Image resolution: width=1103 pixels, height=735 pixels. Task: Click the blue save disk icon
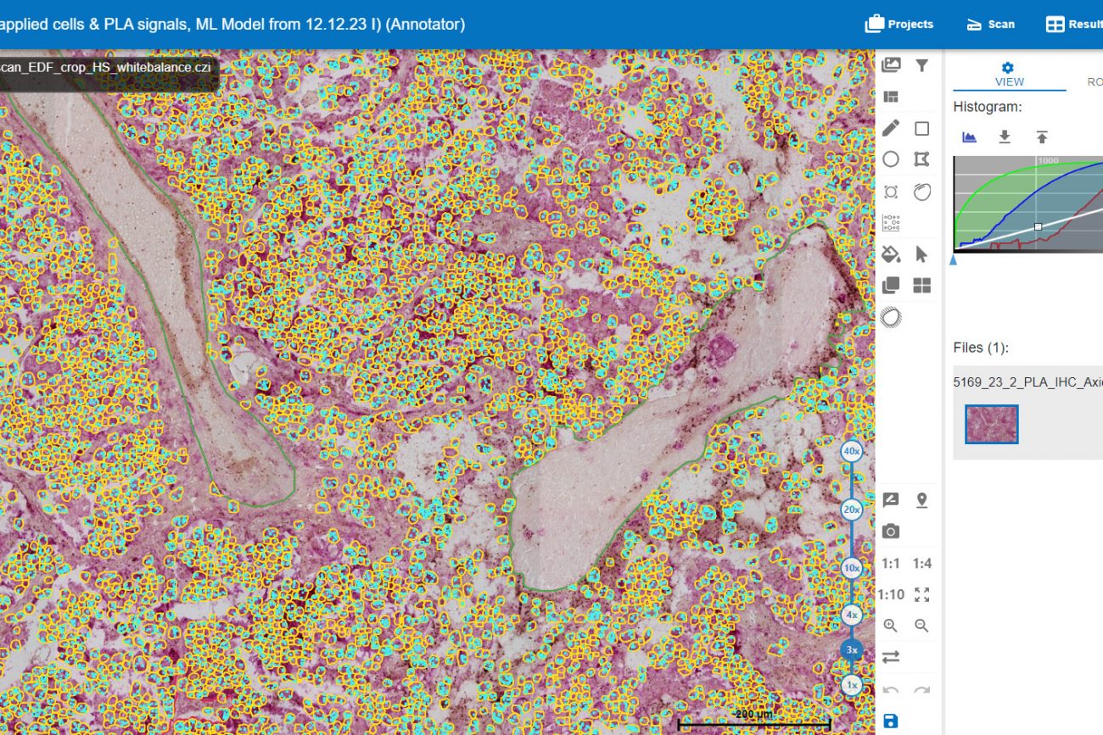[890, 721]
